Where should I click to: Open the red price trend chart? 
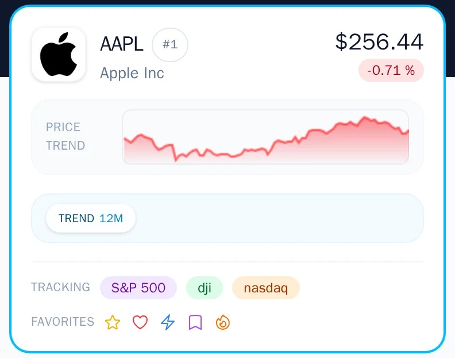pos(265,137)
